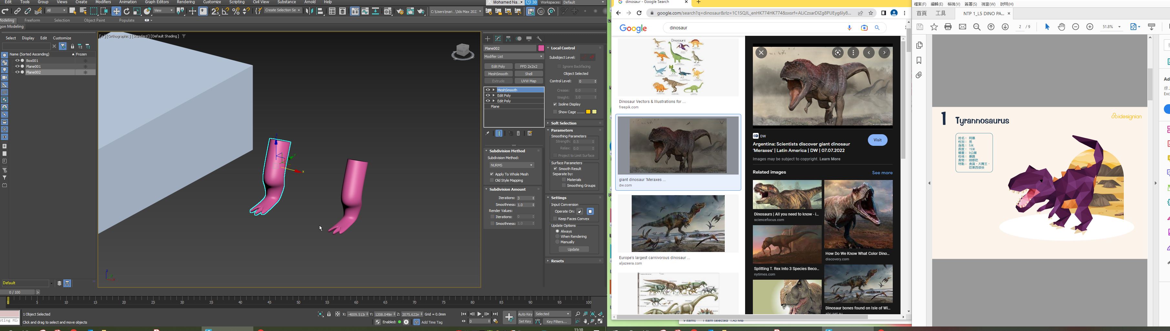Enable Old Style Mapping checkbox
The width and height of the screenshot is (1170, 331).
click(492, 180)
